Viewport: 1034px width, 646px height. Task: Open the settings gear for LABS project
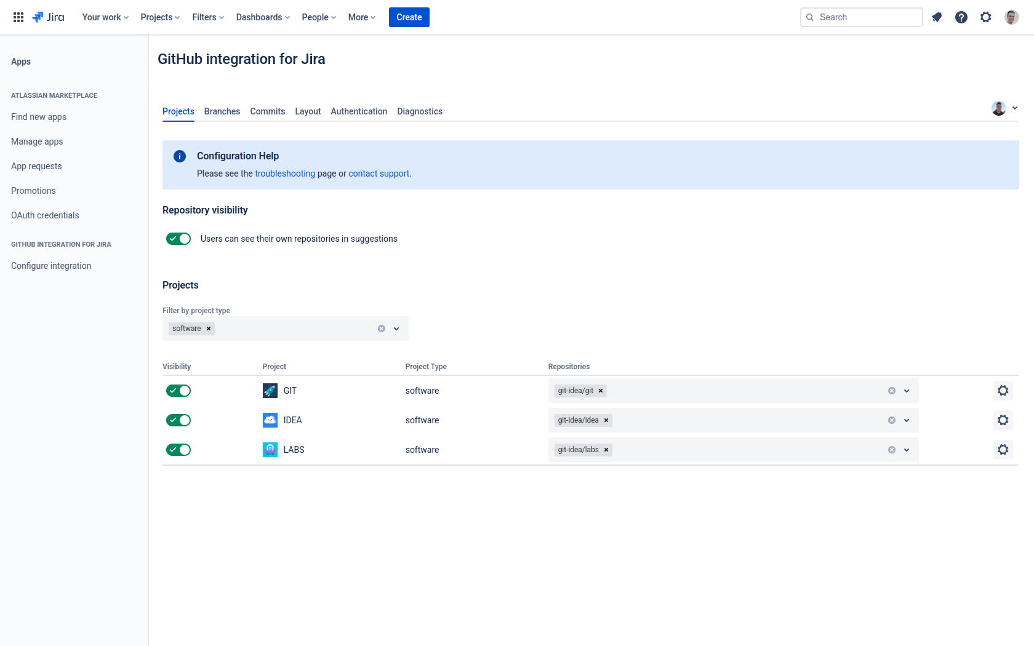click(1003, 450)
